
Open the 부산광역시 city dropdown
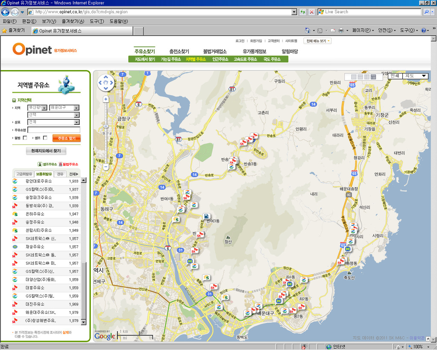tap(38, 107)
